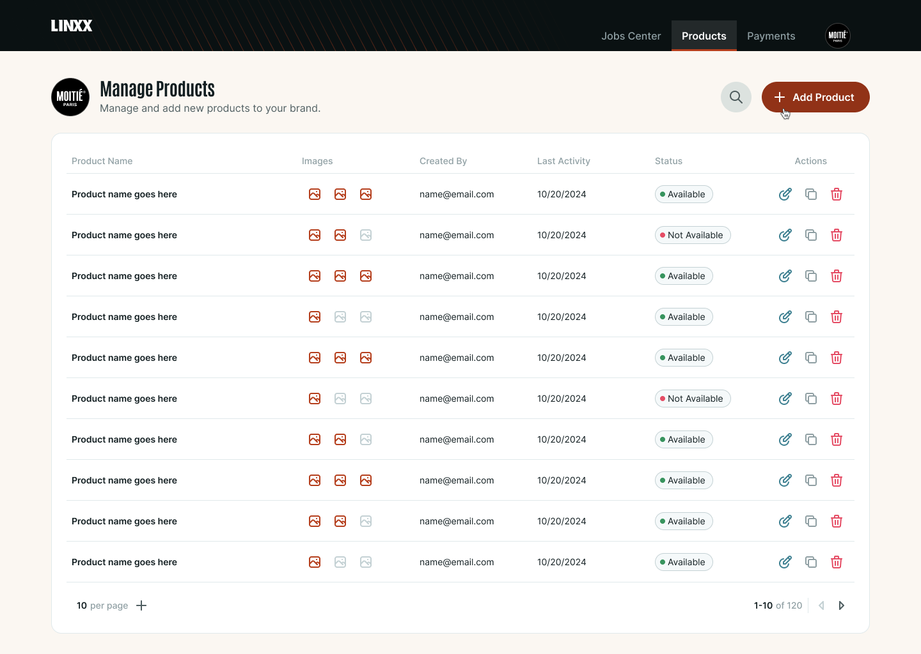This screenshot has height=654, width=921.
Task: Open first image of fourth product row
Action: 315,317
